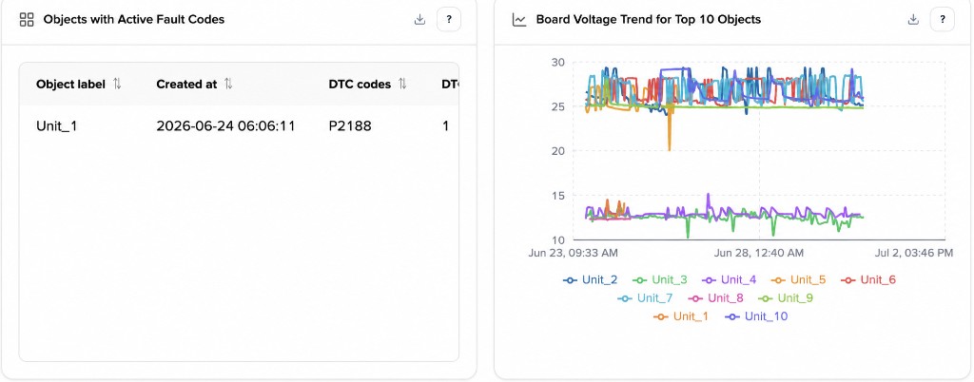Sort table by Created at
Screen dimensions: 974x382
click(228, 84)
